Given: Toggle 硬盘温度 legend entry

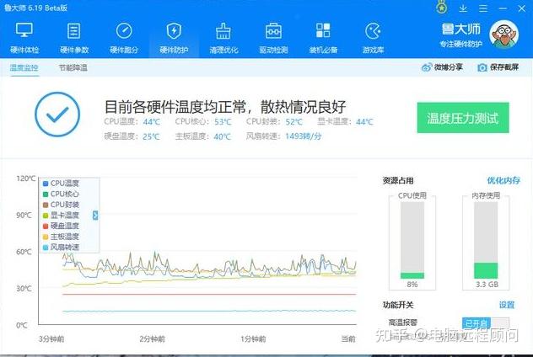Looking at the screenshot, I should (x=61, y=226).
